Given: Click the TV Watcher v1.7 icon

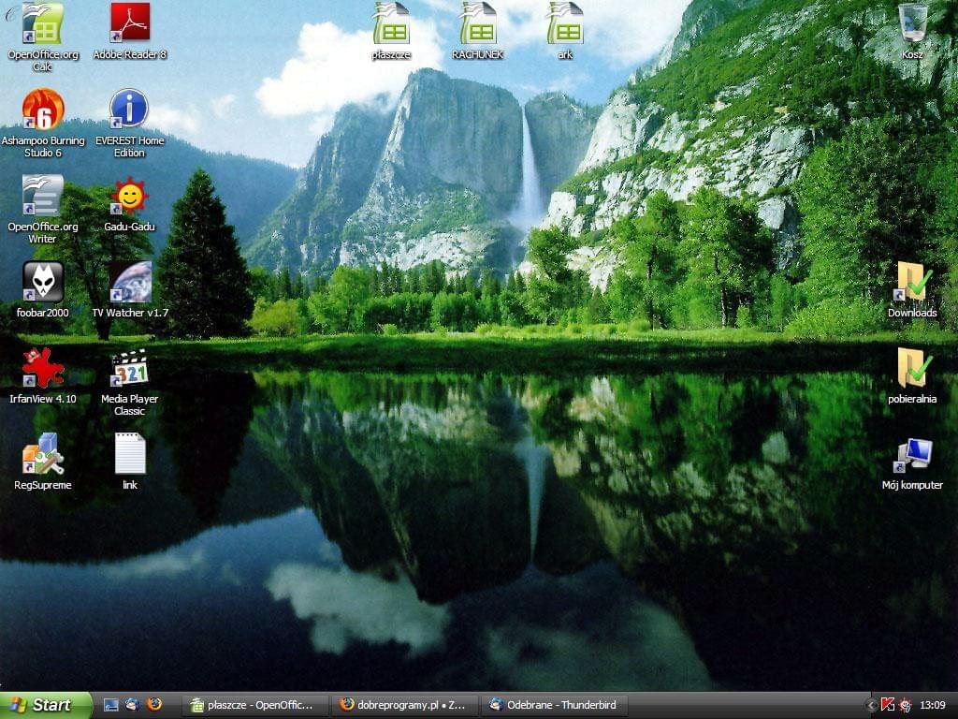Looking at the screenshot, I should (x=129, y=282).
